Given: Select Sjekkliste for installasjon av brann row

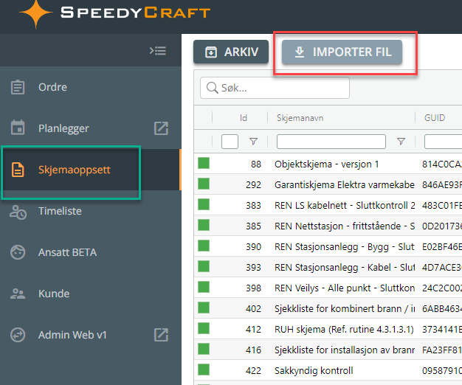Looking at the screenshot, I should [x=328, y=349].
